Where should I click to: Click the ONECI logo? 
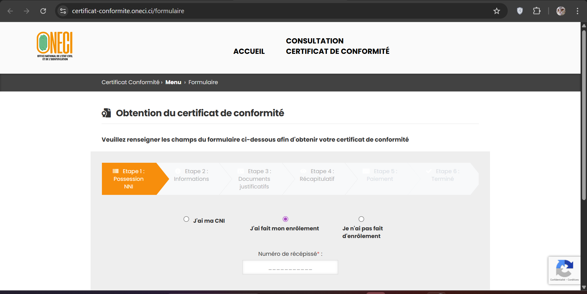[x=55, y=46]
